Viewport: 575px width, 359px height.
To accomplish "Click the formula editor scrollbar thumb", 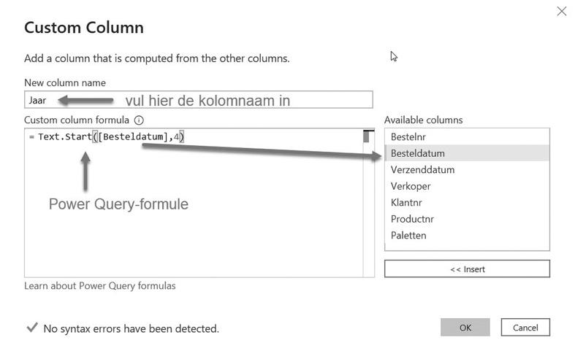I will click(368, 137).
